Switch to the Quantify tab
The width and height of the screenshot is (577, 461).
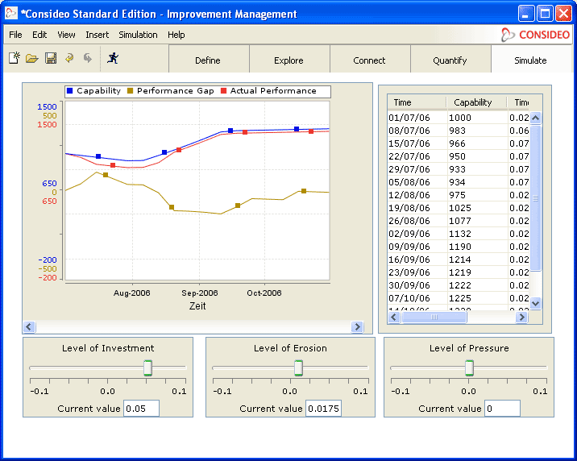coord(450,59)
